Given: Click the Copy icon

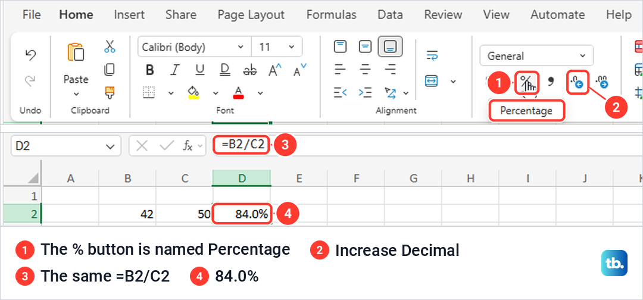Looking at the screenshot, I should click(110, 70).
